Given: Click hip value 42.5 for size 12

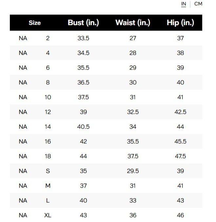Looking at the screenshot, I should tap(180, 112).
